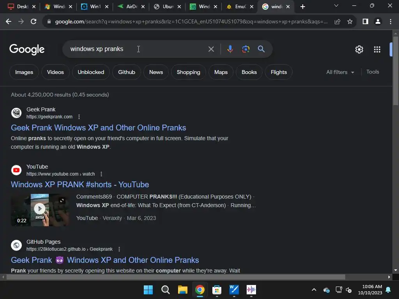The height and width of the screenshot is (299, 399).
Task: Open options for GitHub Pages result
Action: (119, 249)
